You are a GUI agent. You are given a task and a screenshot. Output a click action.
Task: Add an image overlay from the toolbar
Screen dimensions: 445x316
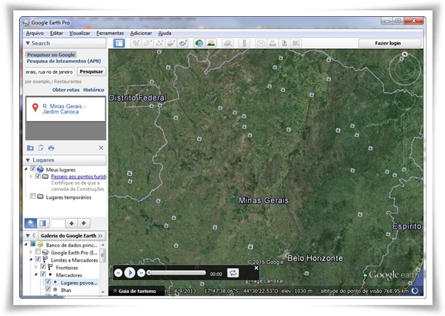171,43
